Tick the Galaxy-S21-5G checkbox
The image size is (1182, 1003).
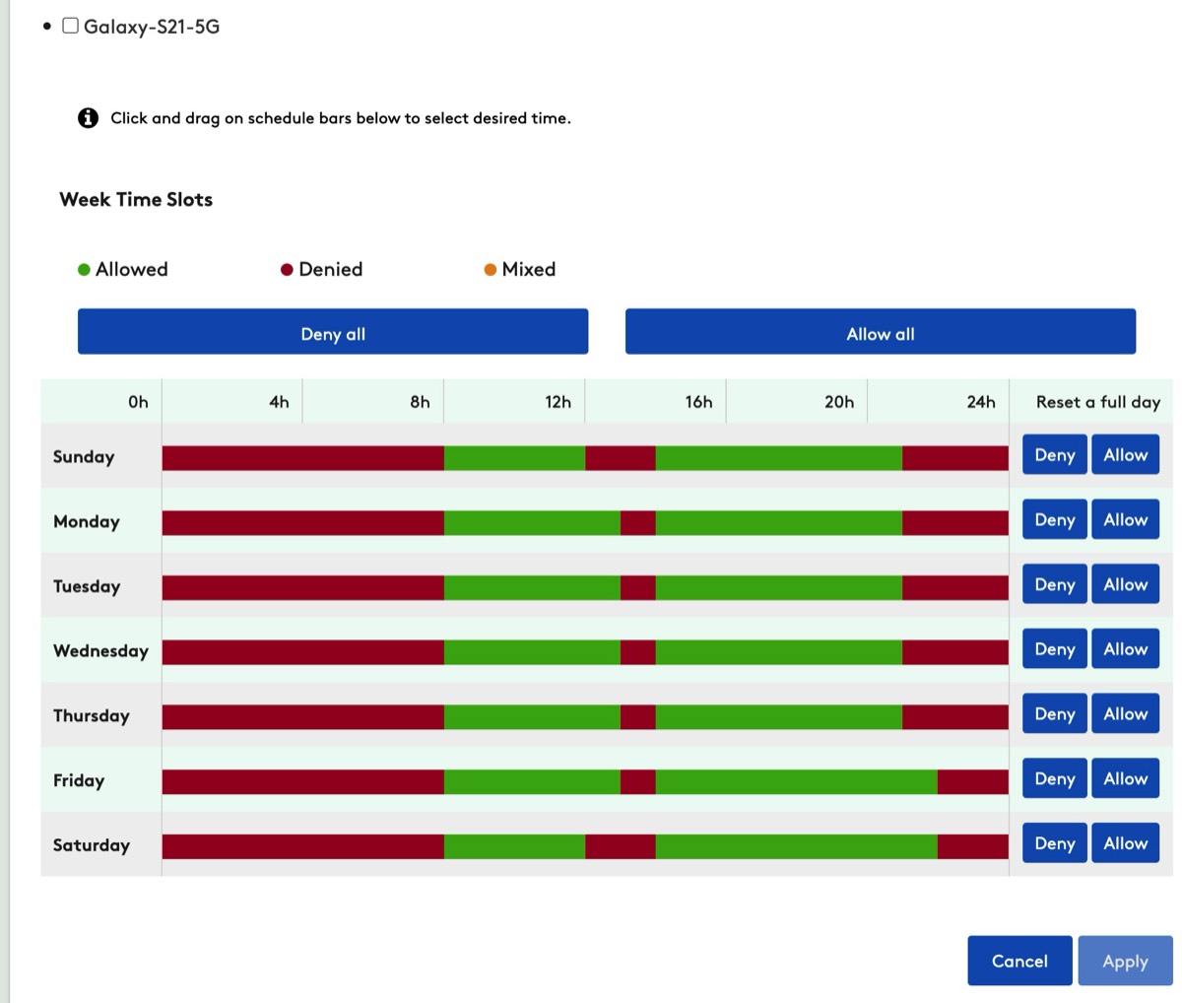71,26
